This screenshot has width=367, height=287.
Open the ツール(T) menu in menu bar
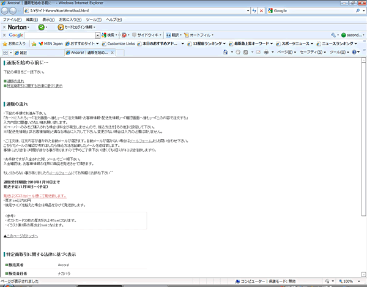[94, 20]
